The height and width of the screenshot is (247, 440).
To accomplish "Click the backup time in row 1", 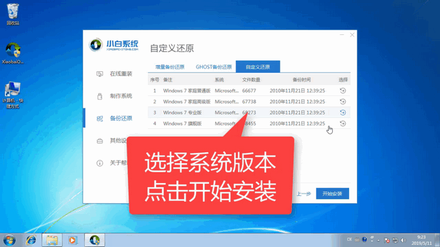I will pos(298,91).
